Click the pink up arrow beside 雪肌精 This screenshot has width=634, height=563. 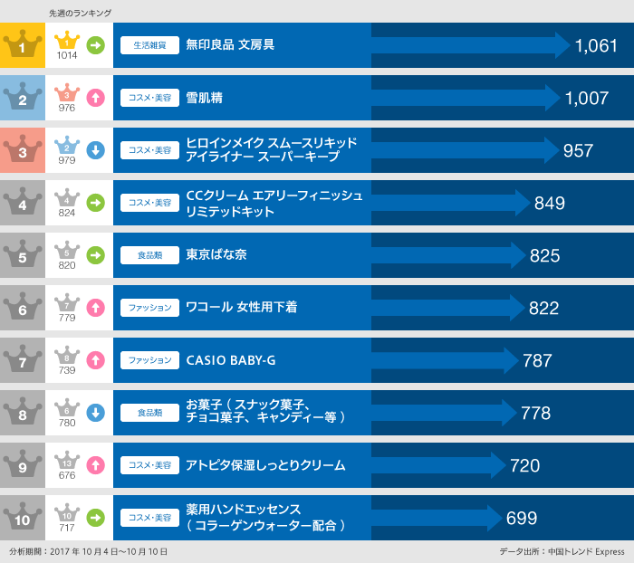pyautogui.click(x=95, y=97)
